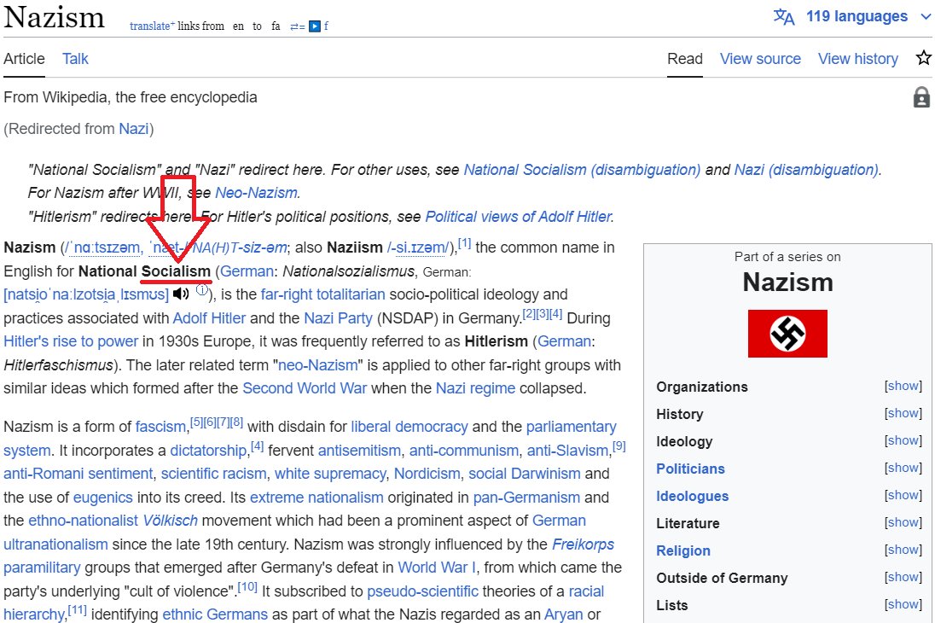
Task: Expand the Literature section with show
Action: click(x=903, y=523)
